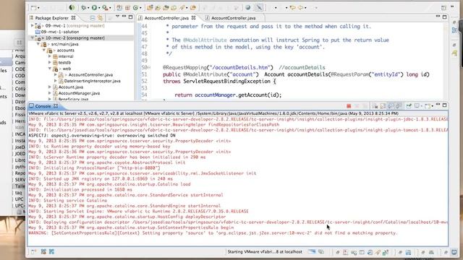
Task: Minimize the Console view
Action: [438, 105]
